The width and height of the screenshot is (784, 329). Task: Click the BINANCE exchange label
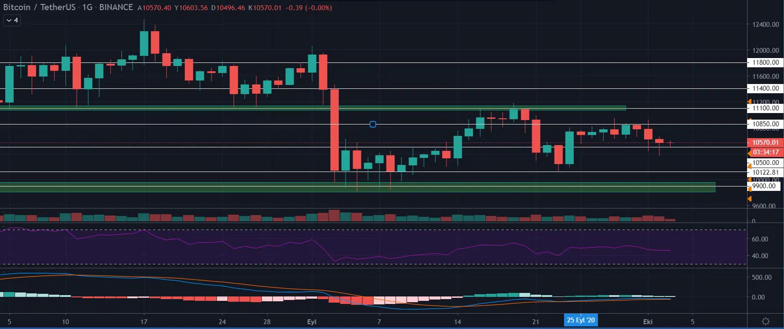pos(116,7)
